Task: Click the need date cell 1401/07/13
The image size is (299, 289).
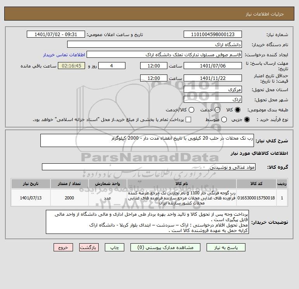Action: [31, 198]
